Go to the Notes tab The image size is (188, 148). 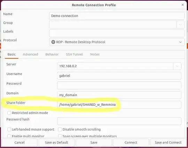(95, 54)
